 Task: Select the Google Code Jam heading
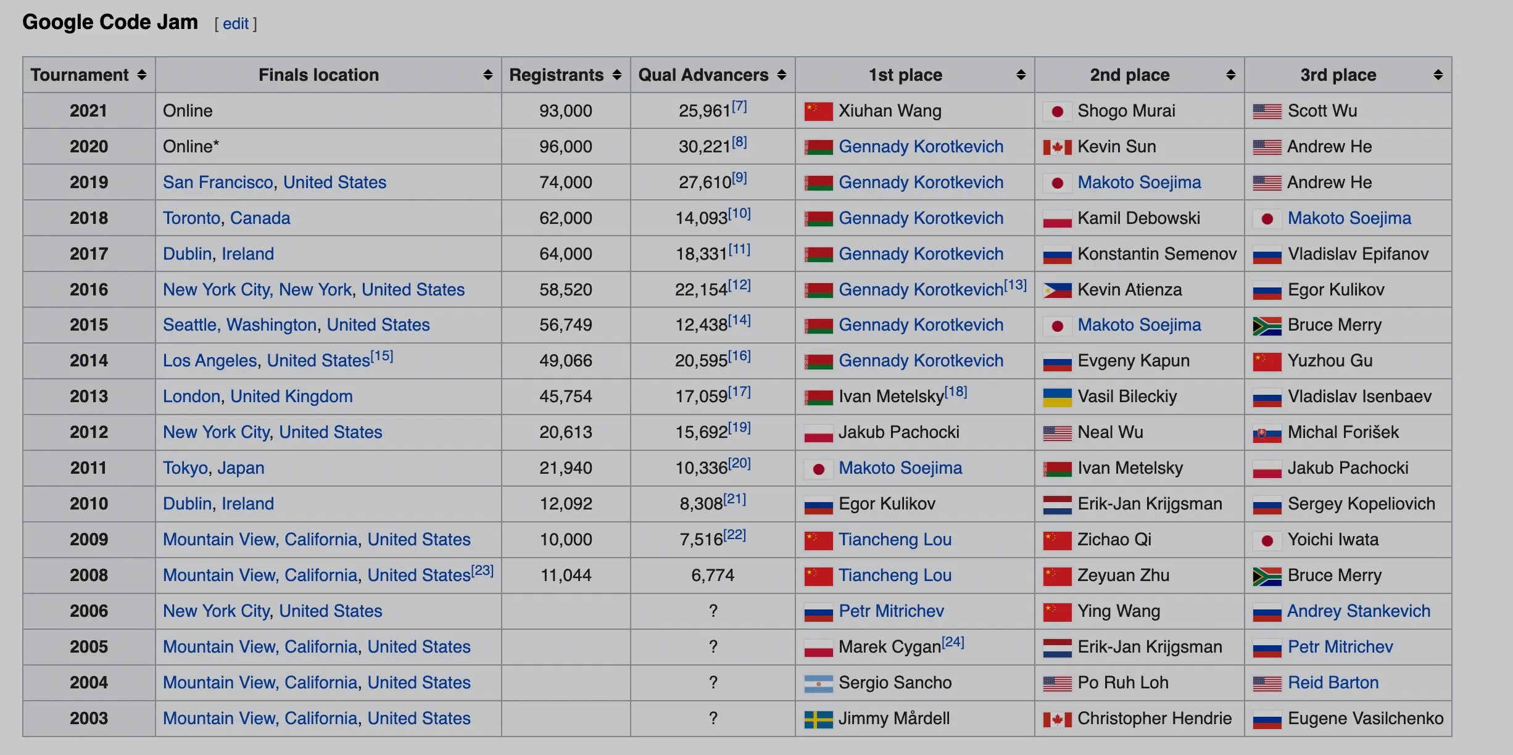[110, 22]
